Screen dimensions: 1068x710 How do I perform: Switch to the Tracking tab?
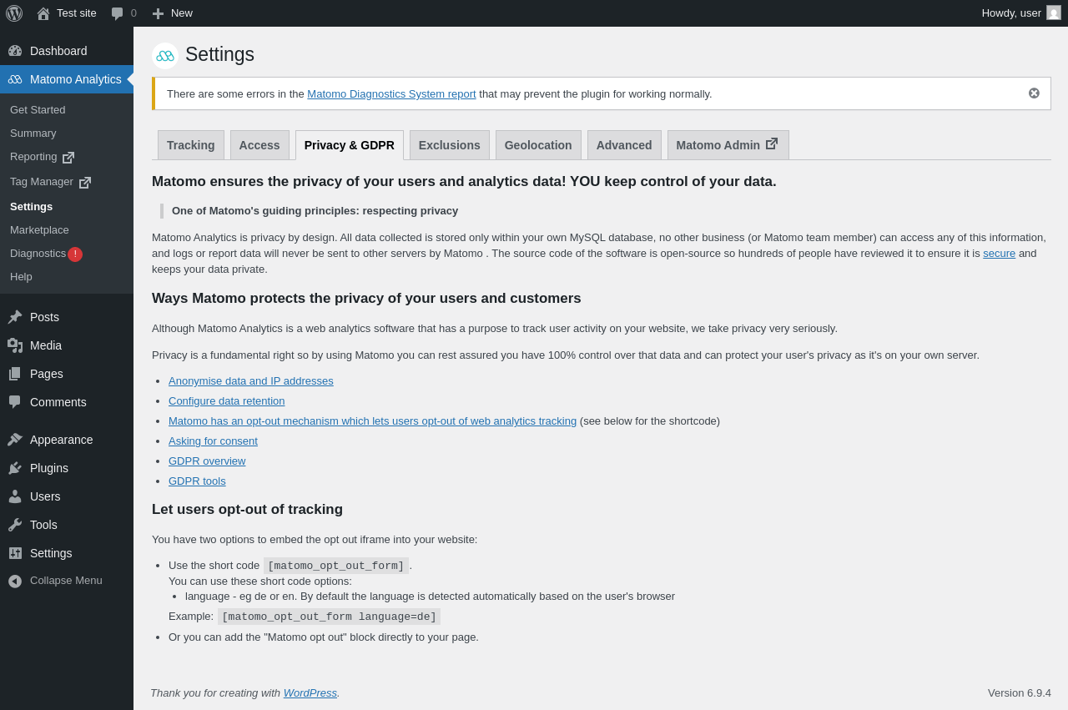coord(191,145)
